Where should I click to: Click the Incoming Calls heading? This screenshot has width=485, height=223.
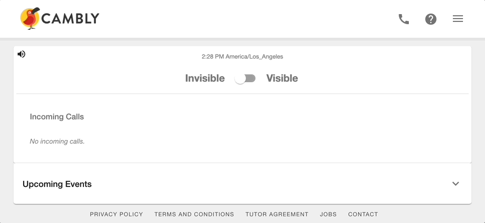coord(57,117)
